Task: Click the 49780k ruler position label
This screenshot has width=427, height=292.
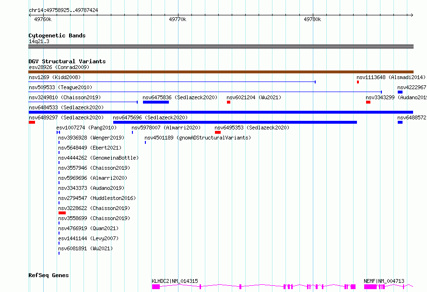Action: (x=312, y=19)
